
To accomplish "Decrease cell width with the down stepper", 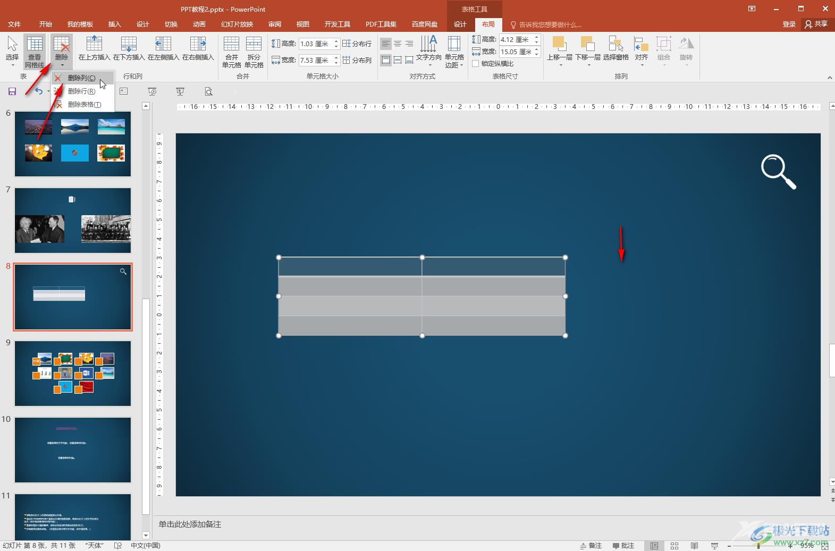I will point(336,63).
